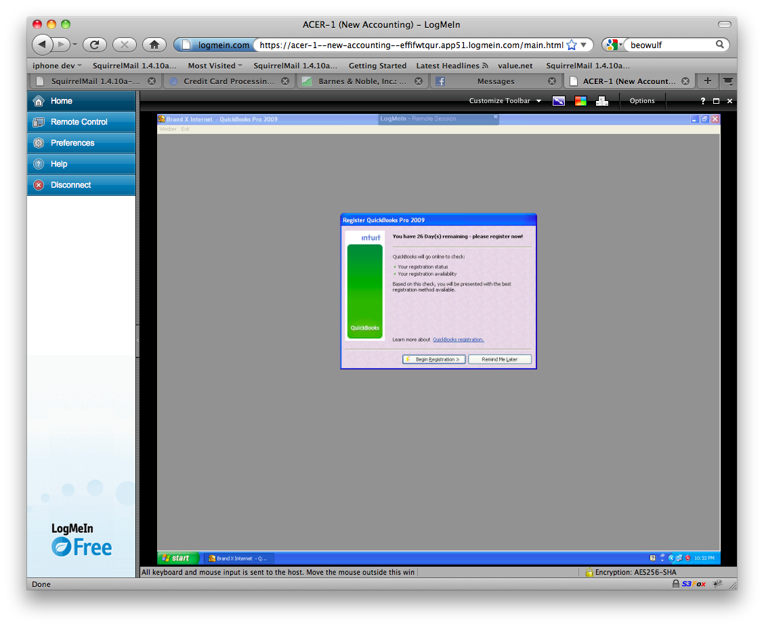Image resolution: width=764 pixels, height=627 pixels.
Task: Switch to the Barnes & Noble tab
Action: pyautogui.click(x=362, y=81)
